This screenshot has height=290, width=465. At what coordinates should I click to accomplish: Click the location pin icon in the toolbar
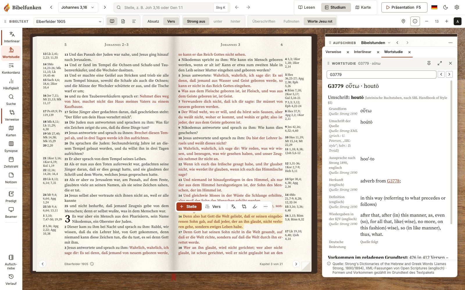[x=403, y=21]
